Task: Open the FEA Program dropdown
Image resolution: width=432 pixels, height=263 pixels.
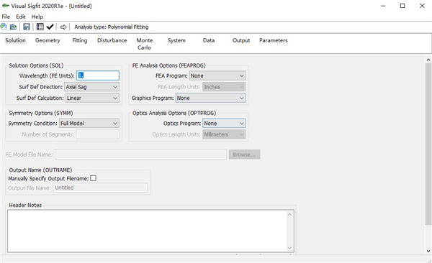Action: point(217,75)
